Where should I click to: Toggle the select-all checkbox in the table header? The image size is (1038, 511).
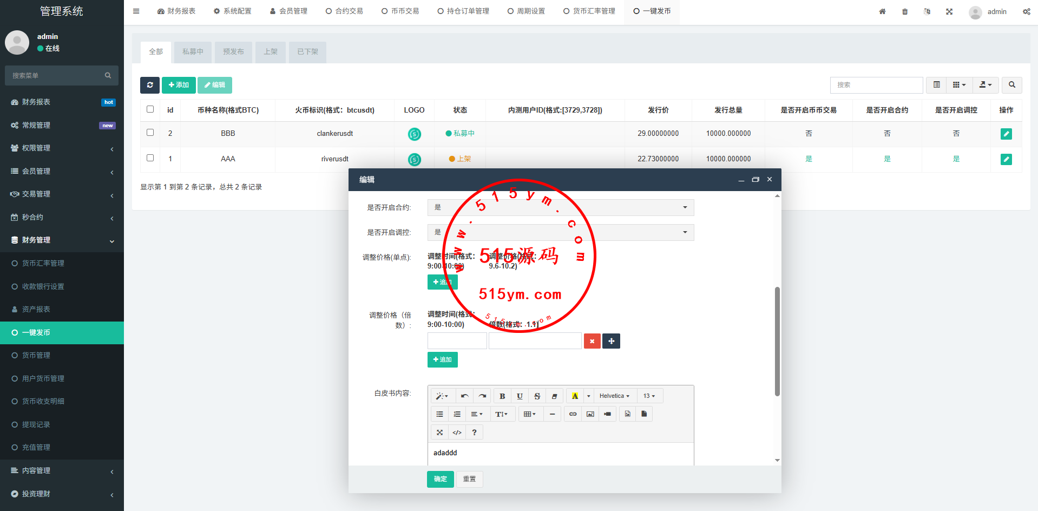coord(150,109)
